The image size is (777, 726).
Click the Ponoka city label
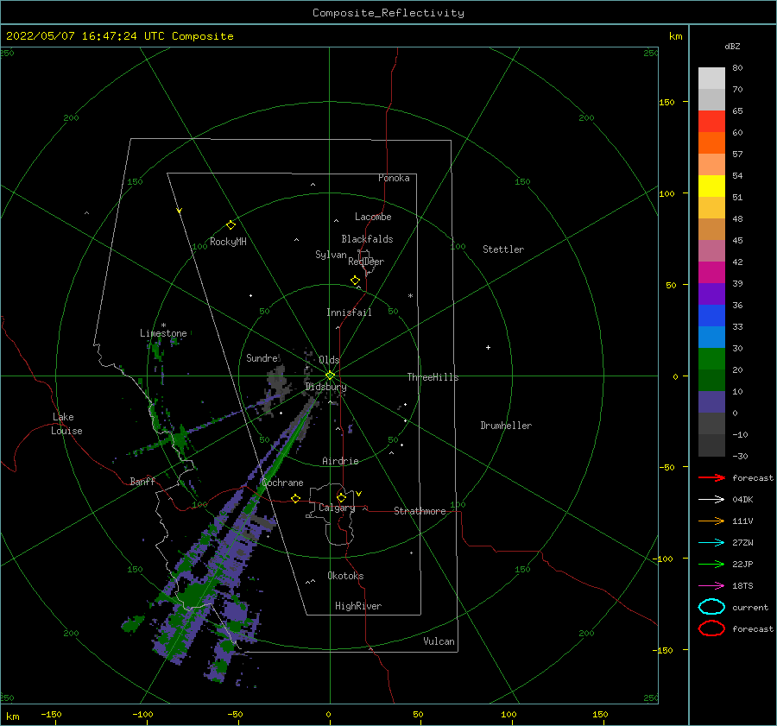(394, 178)
